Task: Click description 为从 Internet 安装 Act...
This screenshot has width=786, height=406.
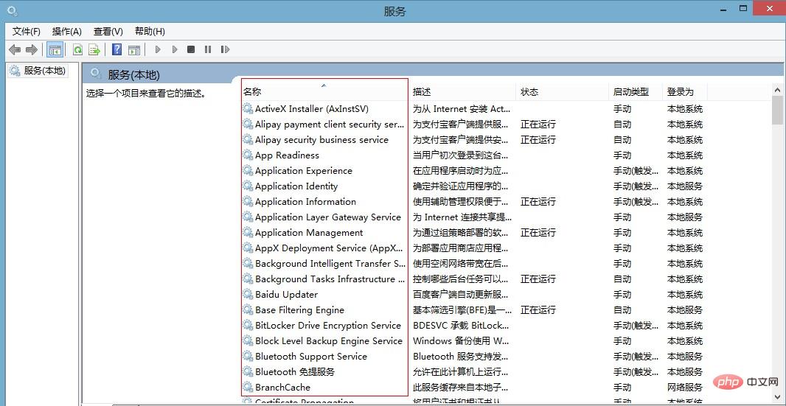Action: (461, 109)
